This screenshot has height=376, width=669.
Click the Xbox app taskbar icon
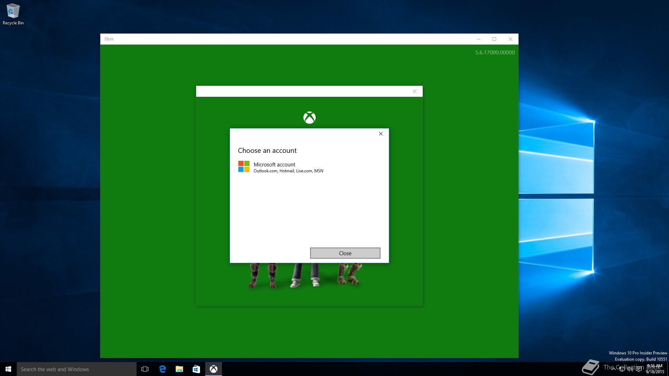pyautogui.click(x=214, y=369)
